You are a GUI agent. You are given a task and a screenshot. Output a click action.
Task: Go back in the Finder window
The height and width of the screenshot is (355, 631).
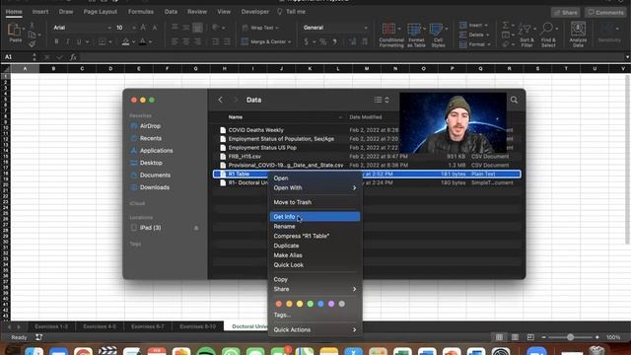[x=220, y=100]
